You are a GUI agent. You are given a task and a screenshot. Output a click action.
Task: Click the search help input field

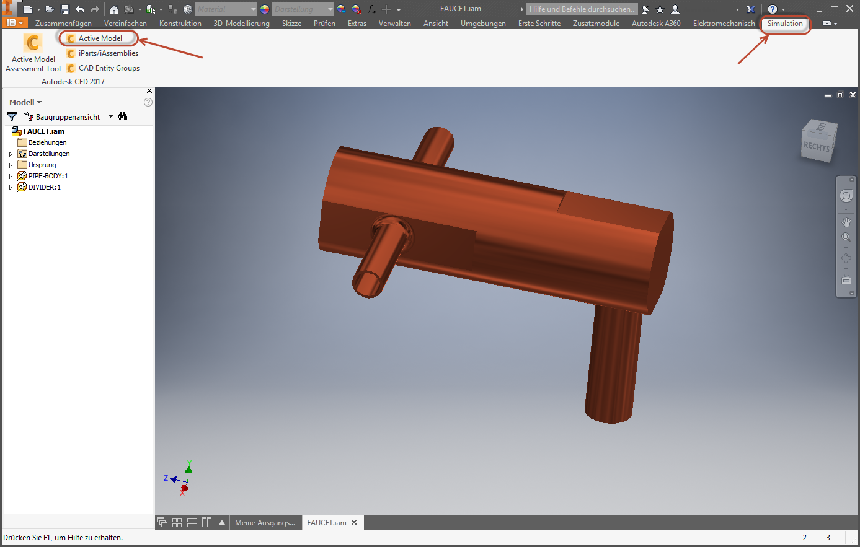point(581,9)
